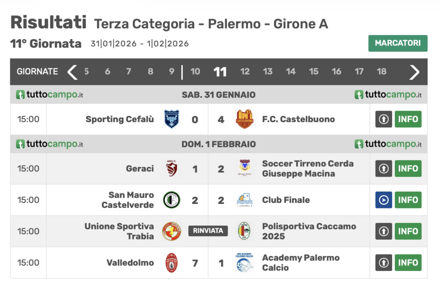Click the F.C. Castelbuono team crest
This screenshot has height=286, width=440.
pos(244,119)
